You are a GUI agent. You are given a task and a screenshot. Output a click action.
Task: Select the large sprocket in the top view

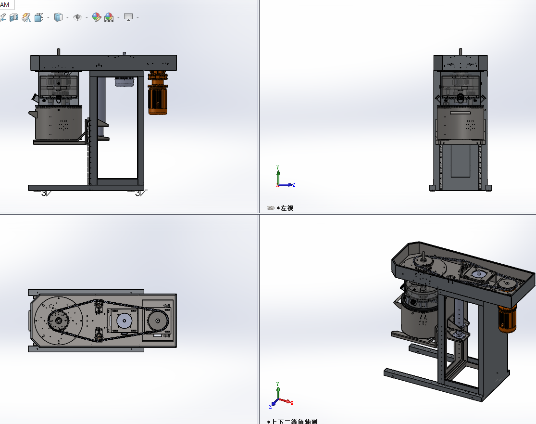(x=58, y=321)
